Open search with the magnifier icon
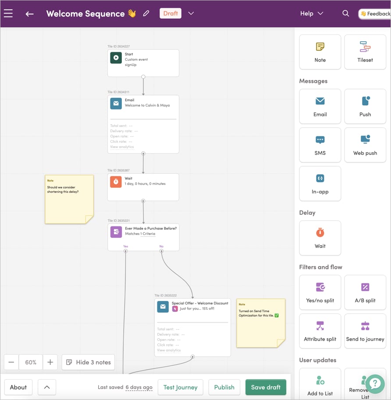 click(345, 13)
